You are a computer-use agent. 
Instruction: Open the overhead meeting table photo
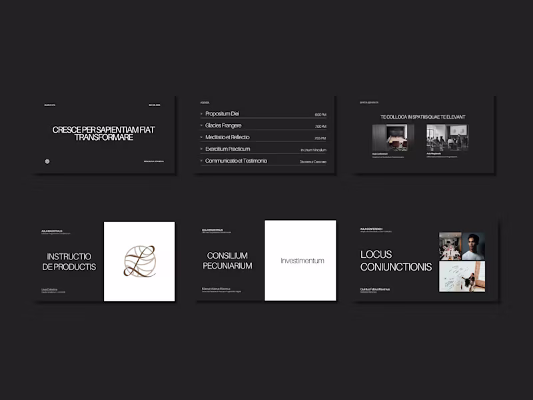[x=450, y=246]
